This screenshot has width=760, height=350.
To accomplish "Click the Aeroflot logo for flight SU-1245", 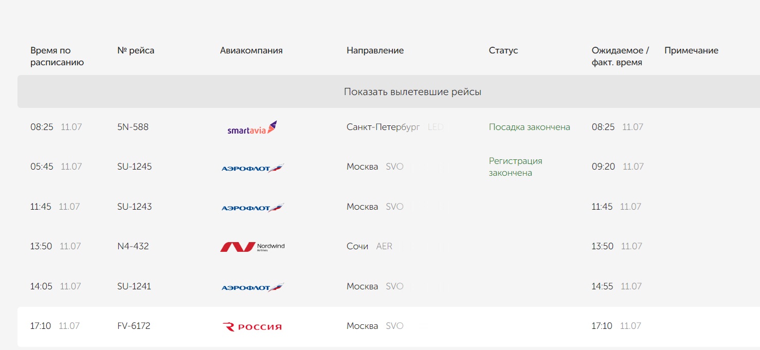I will coord(252,168).
